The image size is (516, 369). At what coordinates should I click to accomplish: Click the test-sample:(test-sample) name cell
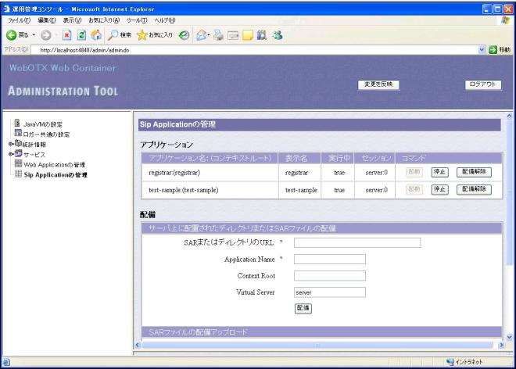pyautogui.click(x=210, y=190)
